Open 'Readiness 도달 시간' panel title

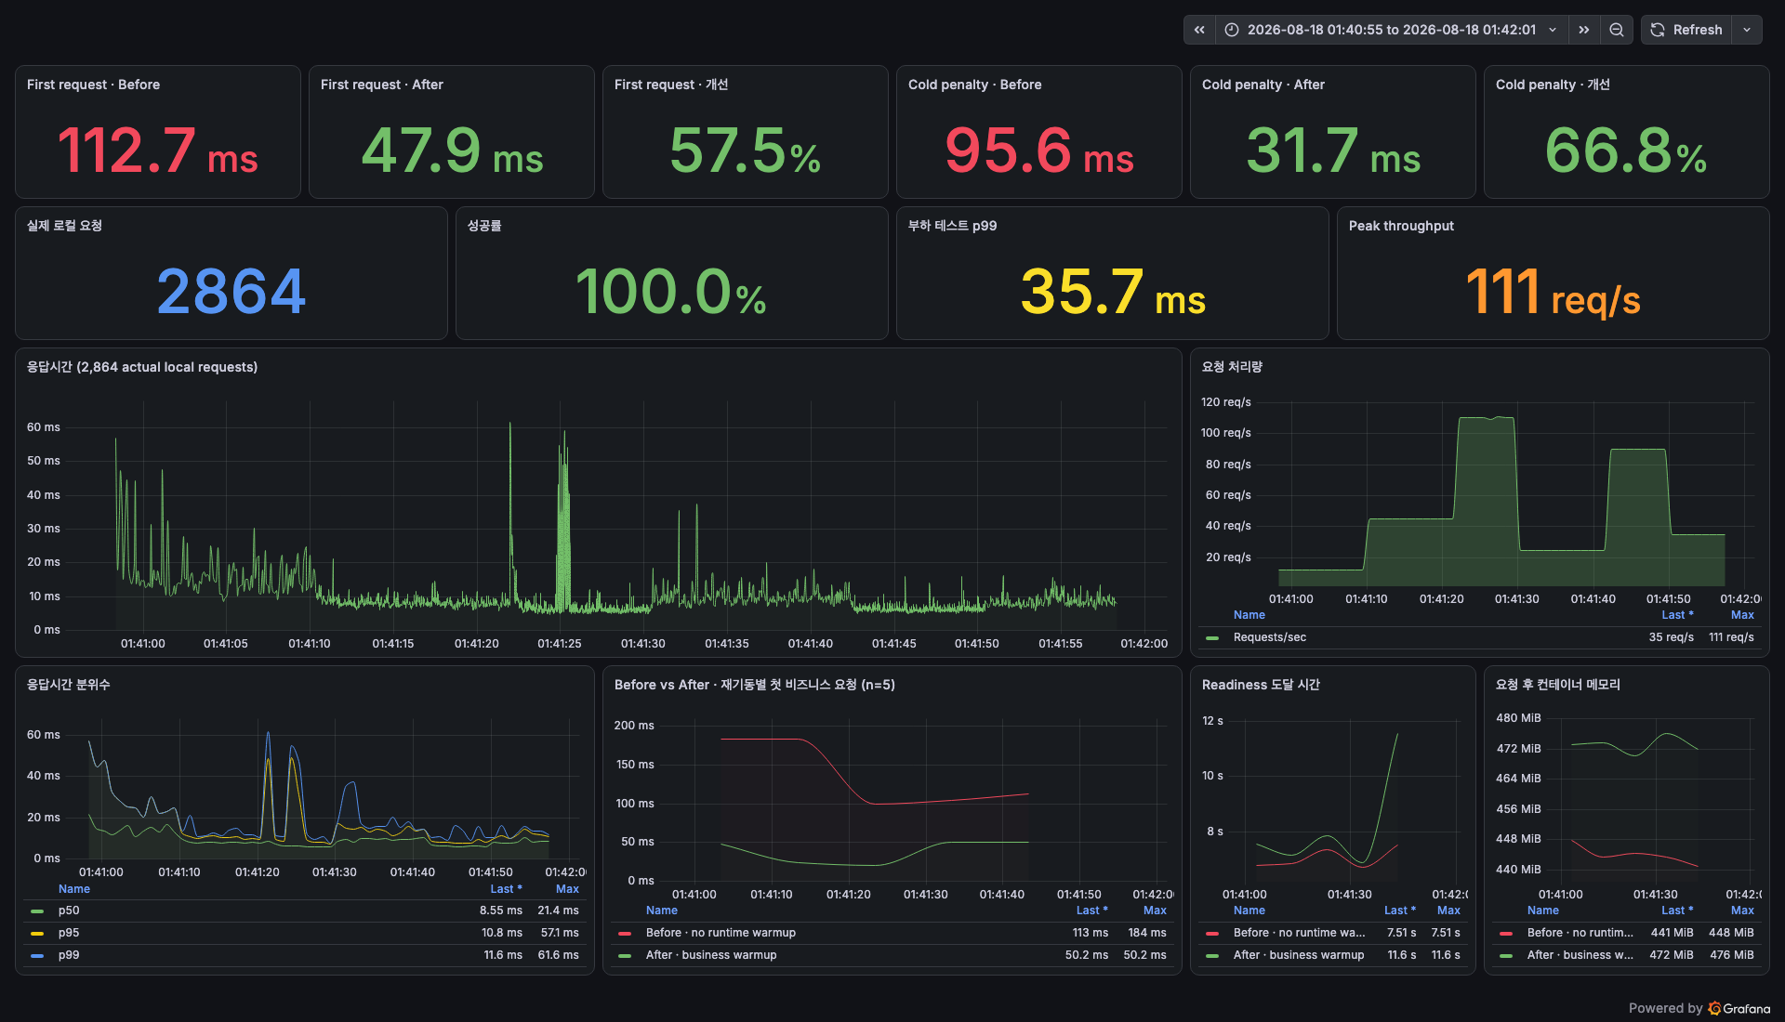pyautogui.click(x=1261, y=685)
